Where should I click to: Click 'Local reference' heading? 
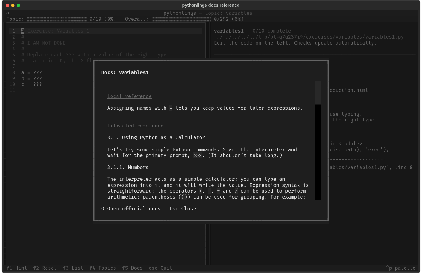[129, 96]
